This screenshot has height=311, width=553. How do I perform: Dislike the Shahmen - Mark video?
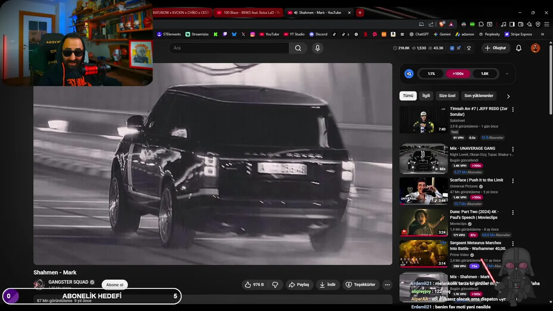coord(275,285)
